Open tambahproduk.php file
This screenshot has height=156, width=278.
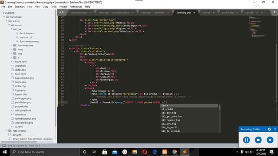coord(26,118)
